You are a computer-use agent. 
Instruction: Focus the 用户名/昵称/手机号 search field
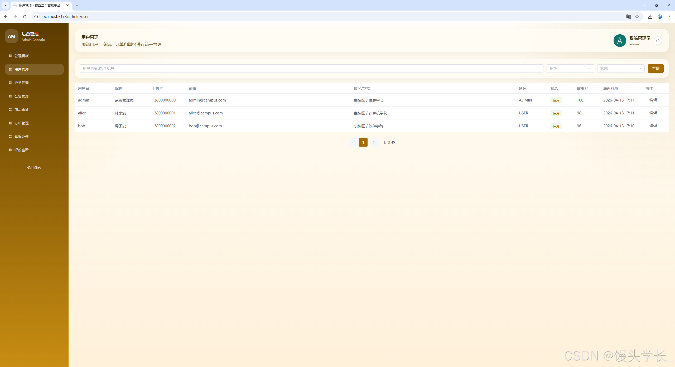311,69
